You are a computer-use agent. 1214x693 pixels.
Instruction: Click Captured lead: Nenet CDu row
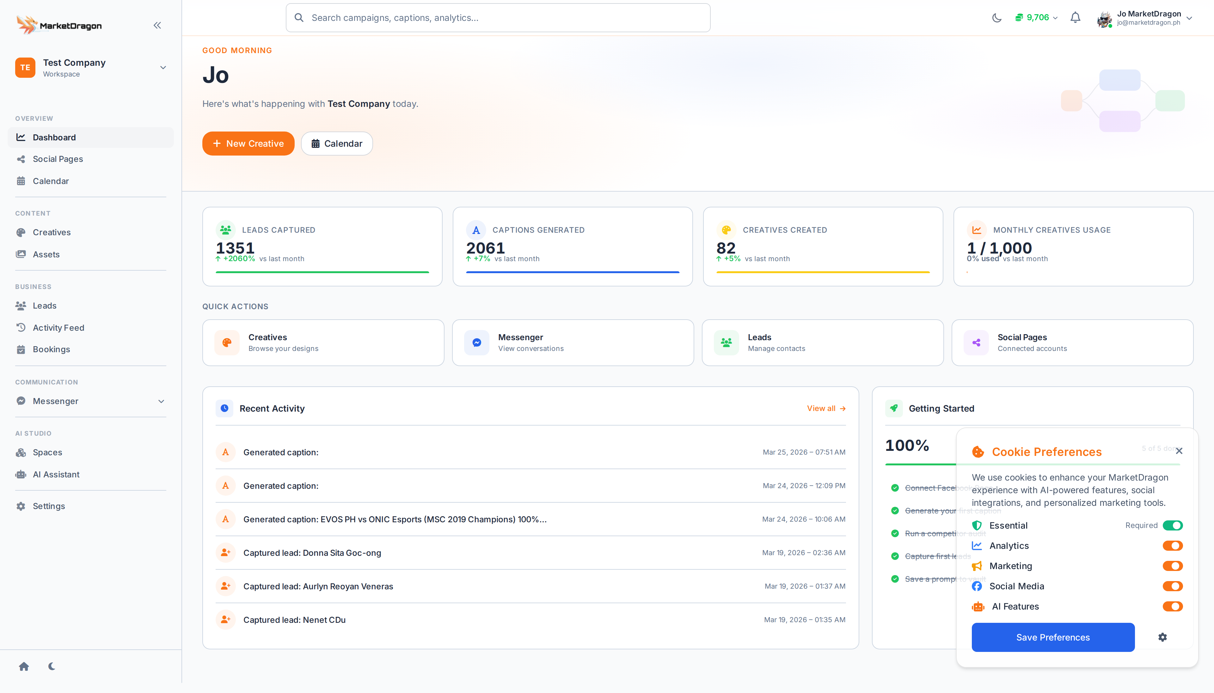coord(530,620)
